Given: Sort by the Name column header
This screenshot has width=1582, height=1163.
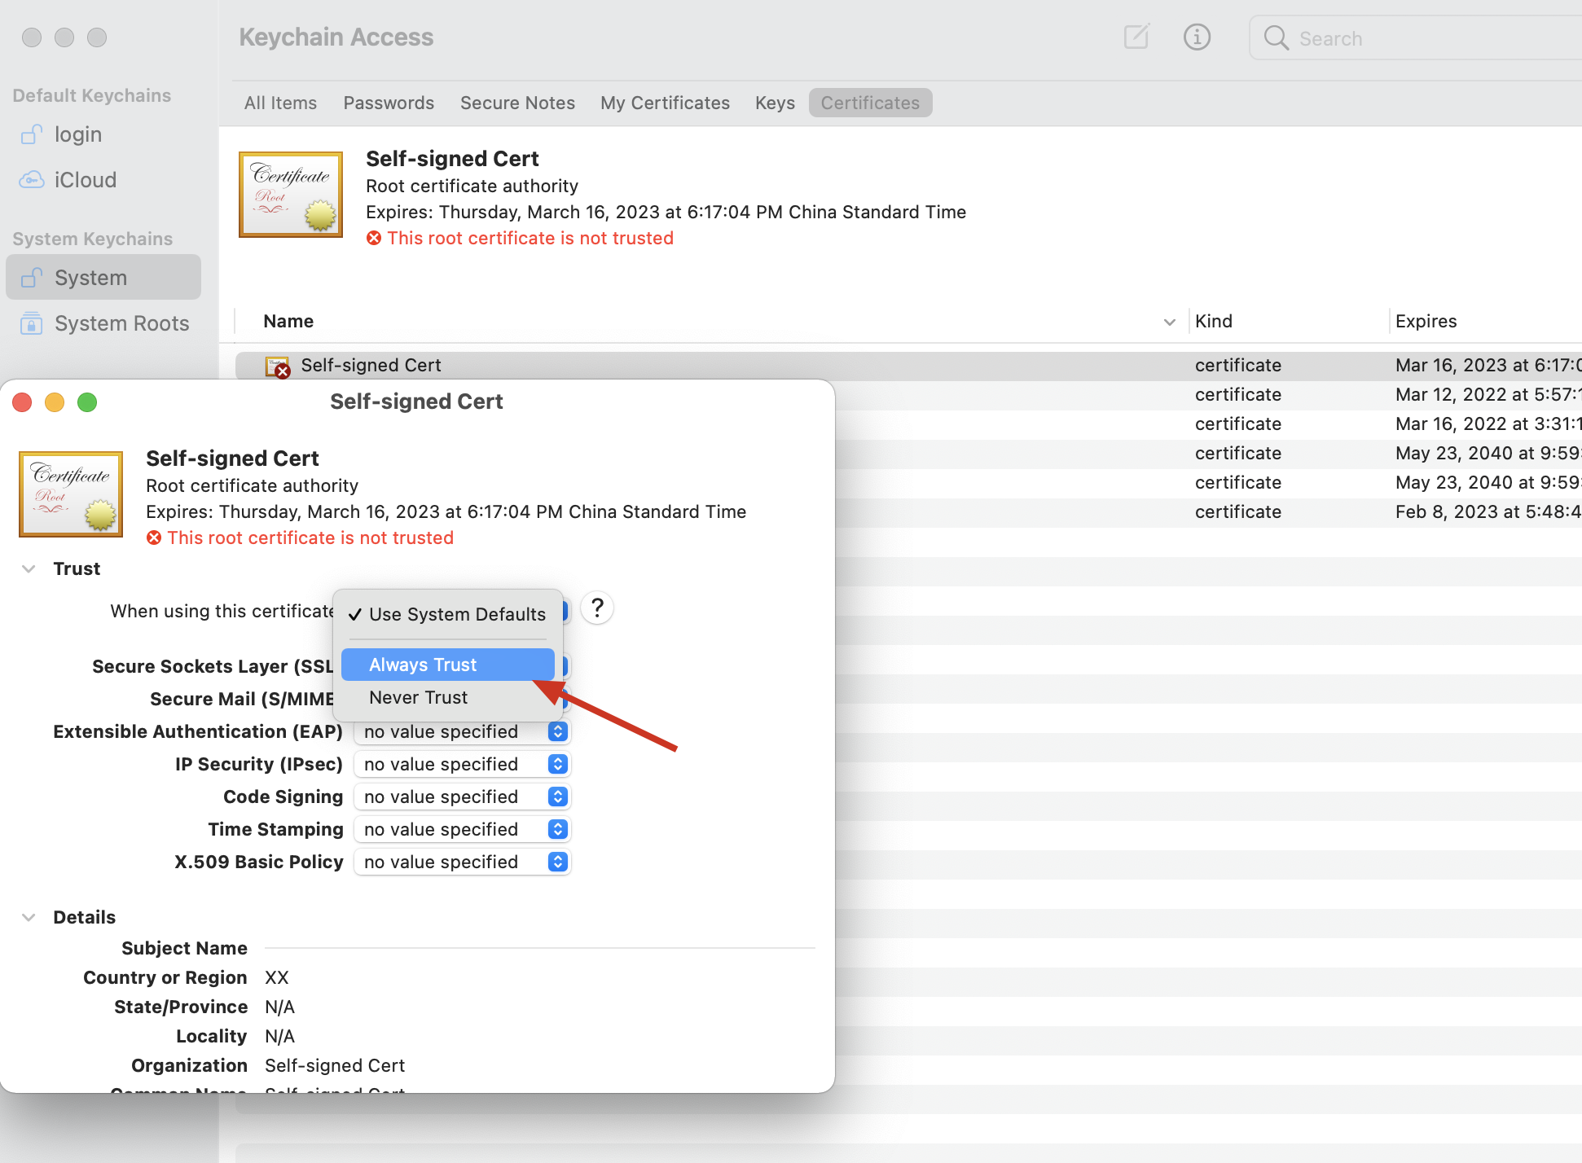Looking at the screenshot, I should click(x=288, y=321).
